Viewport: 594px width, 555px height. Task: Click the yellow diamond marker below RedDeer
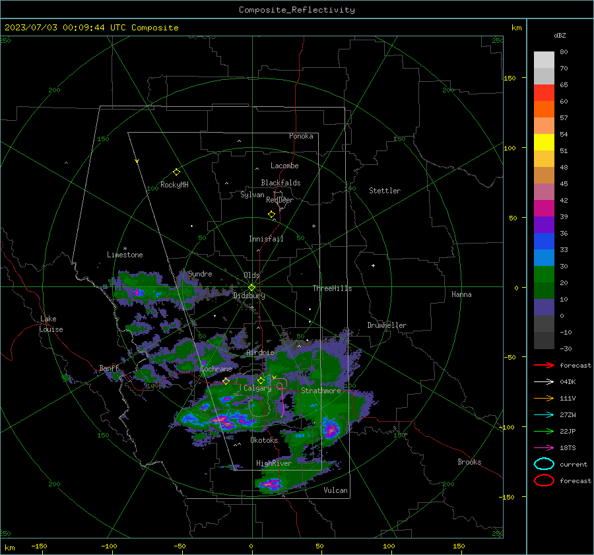[271, 214]
